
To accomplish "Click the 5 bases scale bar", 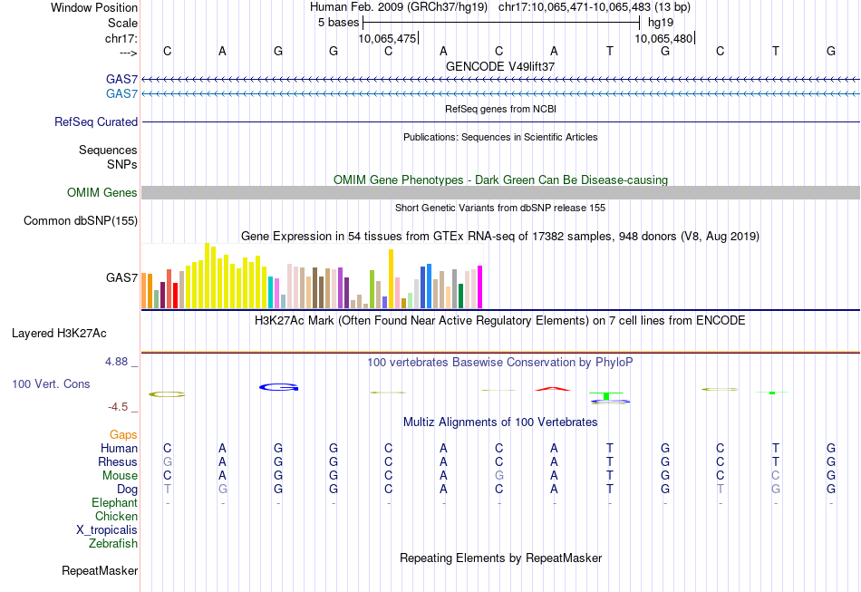I will coord(501,23).
